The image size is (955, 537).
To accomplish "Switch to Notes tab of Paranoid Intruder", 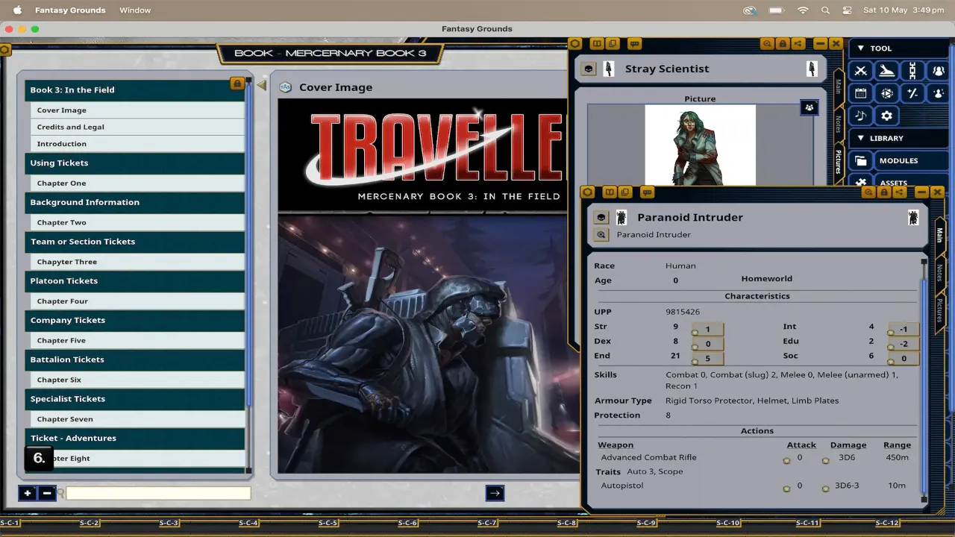I will point(939,273).
